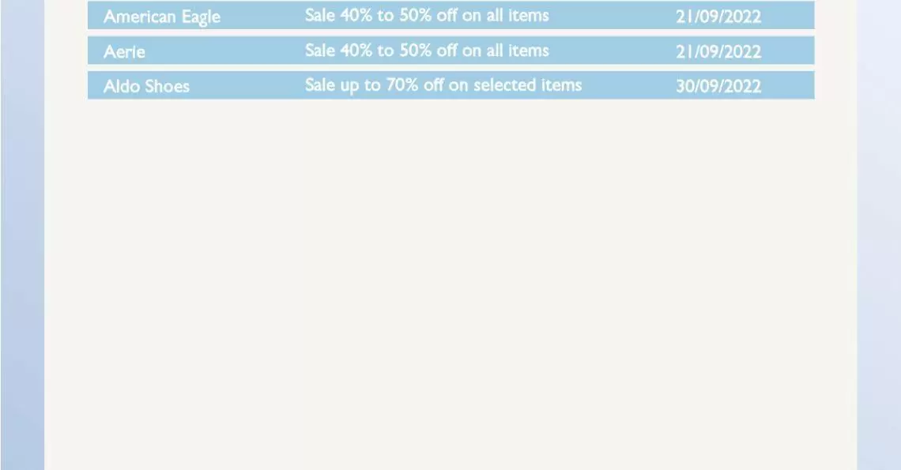Click the American Eagle date 21/09/2022

[x=718, y=17]
